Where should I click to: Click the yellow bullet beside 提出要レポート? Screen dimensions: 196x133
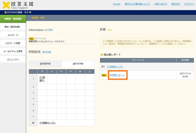coord(102,54)
